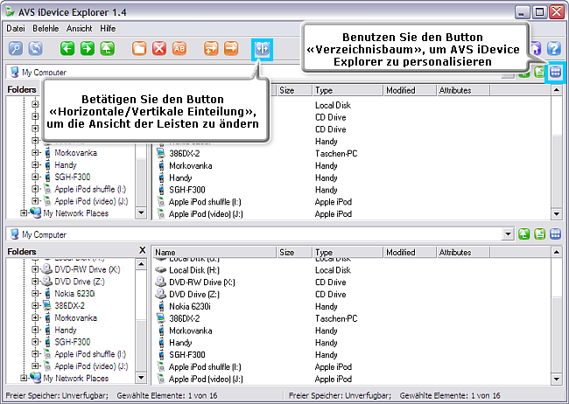Go forward with the green right arrow
Screen dimensions: 569x404
tap(88, 48)
